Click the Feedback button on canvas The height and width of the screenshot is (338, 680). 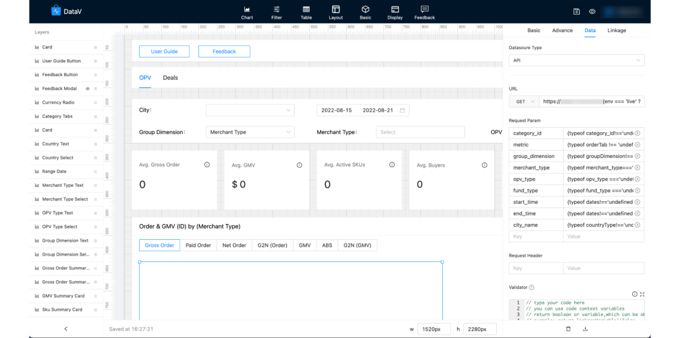coord(224,52)
